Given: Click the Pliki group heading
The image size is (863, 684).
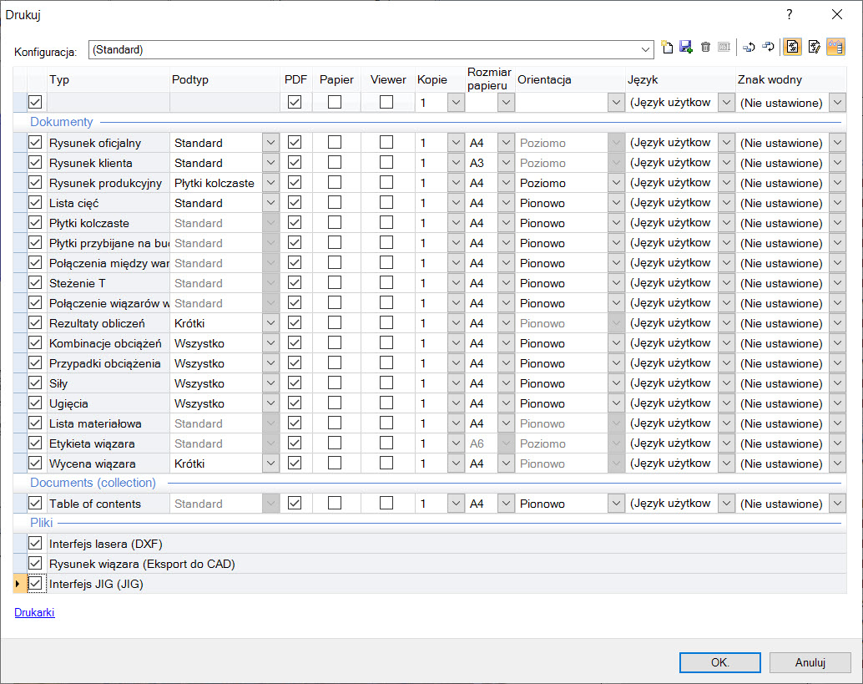Looking at the screenshot, I should [x=41, y=523].
